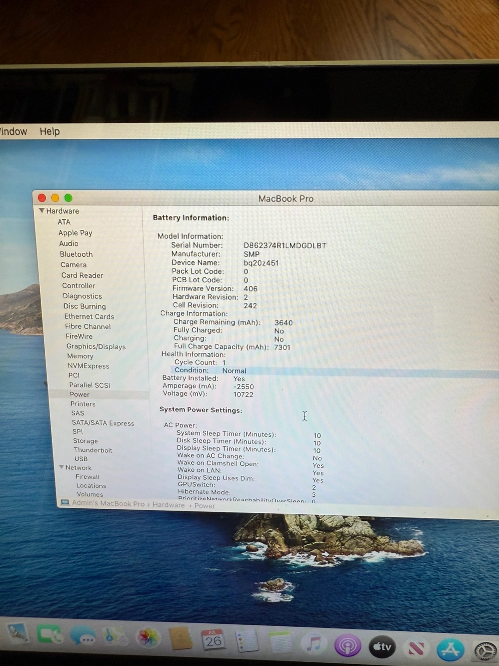Click Hardware in the bottom path bar

coord(169,505)
